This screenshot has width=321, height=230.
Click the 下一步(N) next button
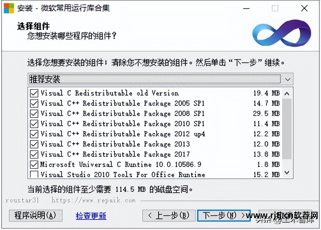pyautogui.click(x=224, y=215)
